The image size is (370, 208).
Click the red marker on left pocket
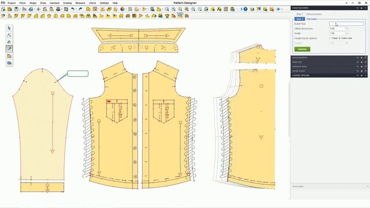pos(109,102)
